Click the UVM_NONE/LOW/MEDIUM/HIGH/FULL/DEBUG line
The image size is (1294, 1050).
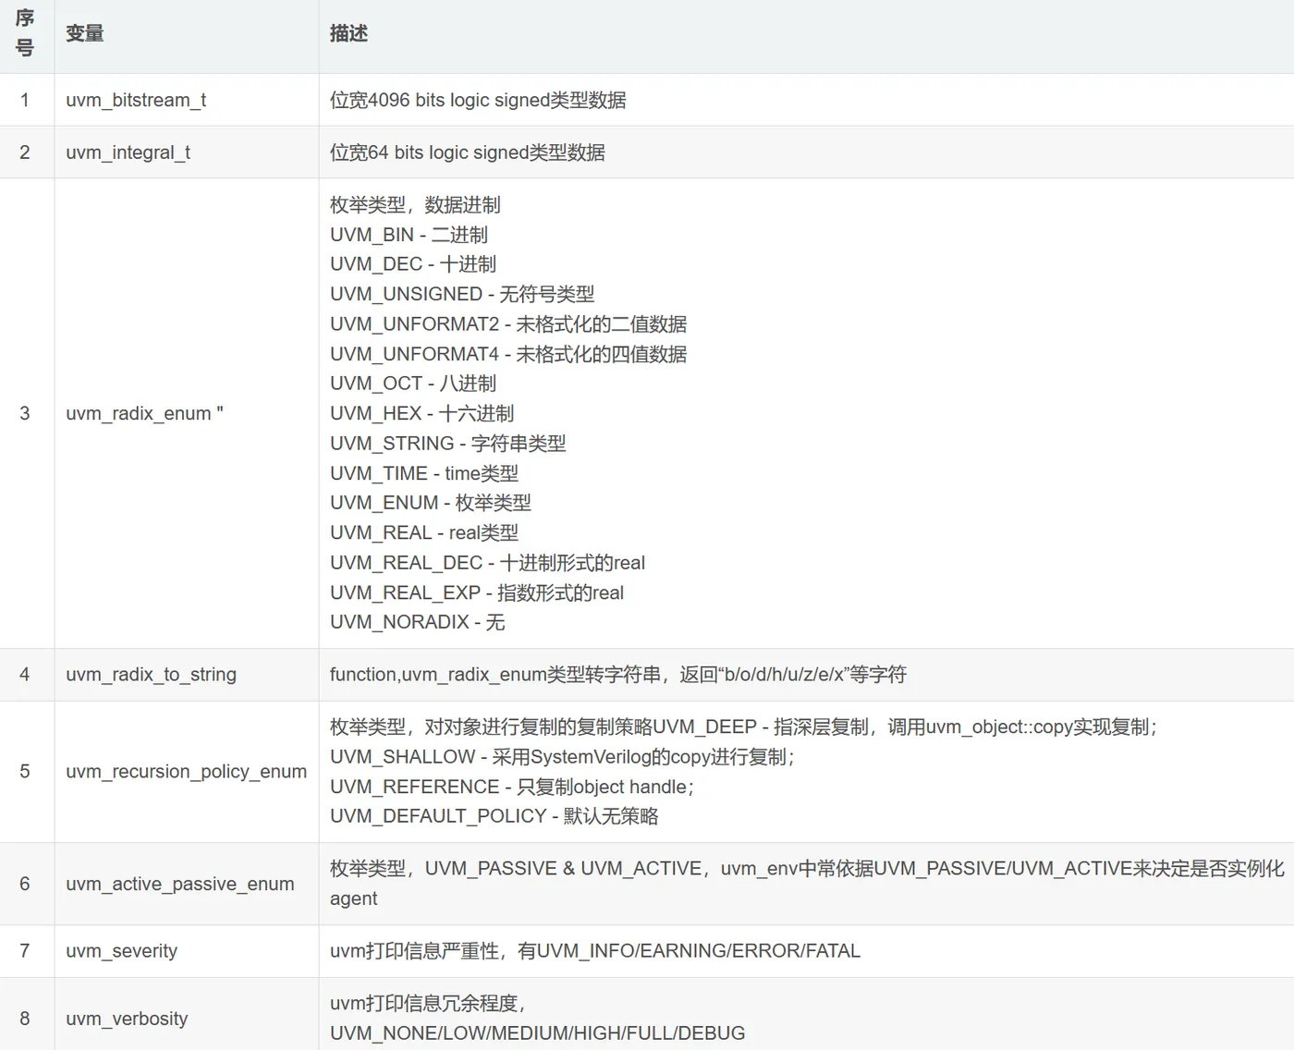tap(538, 1033)
